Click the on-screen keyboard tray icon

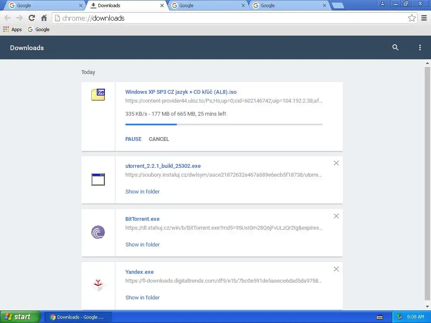(x=380, y=317)
